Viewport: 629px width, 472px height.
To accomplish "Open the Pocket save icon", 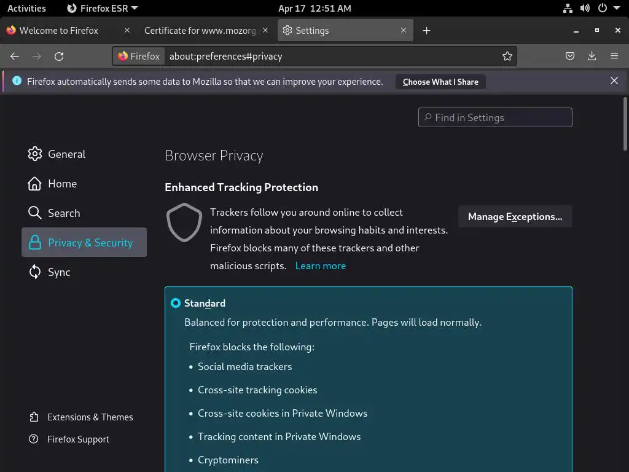I will pyautogui.click(x=569, y=56).
